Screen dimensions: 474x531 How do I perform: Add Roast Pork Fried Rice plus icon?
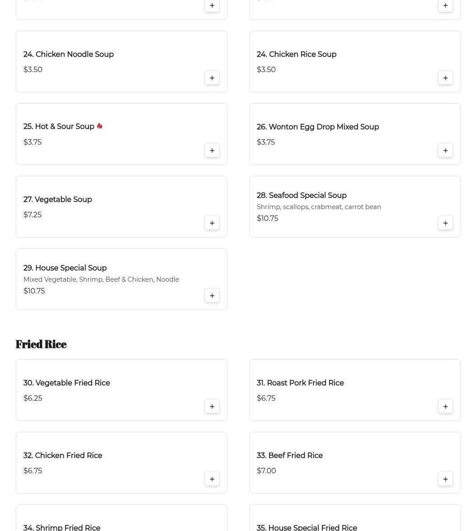point(445,406)
